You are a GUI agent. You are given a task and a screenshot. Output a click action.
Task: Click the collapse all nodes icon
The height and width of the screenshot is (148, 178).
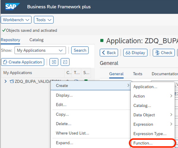click(x=65, y=62)
